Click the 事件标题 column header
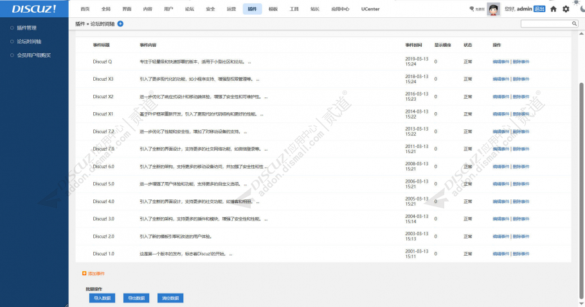Image resolution: width=585 pixels, height=307 pixels. pyautogui.click(x=101, y=45)
